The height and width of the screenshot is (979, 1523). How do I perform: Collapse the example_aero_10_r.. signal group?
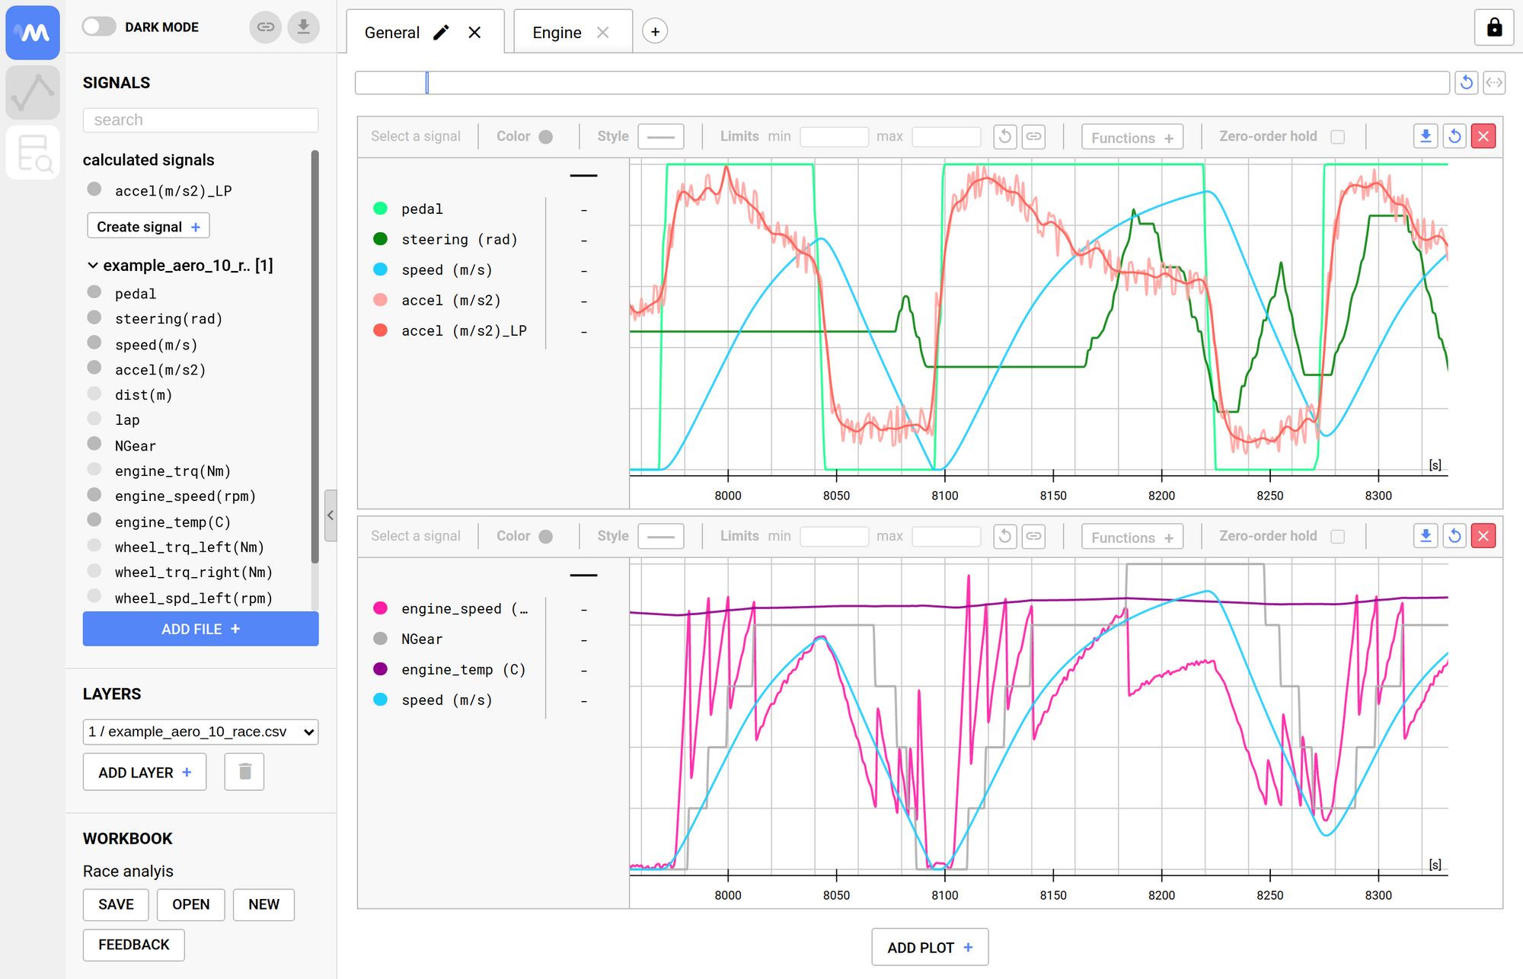pos(93,265)
